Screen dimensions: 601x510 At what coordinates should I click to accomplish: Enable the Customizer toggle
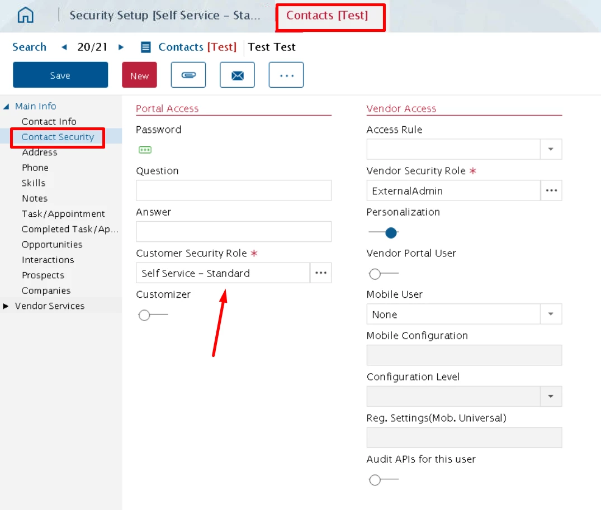153,315
